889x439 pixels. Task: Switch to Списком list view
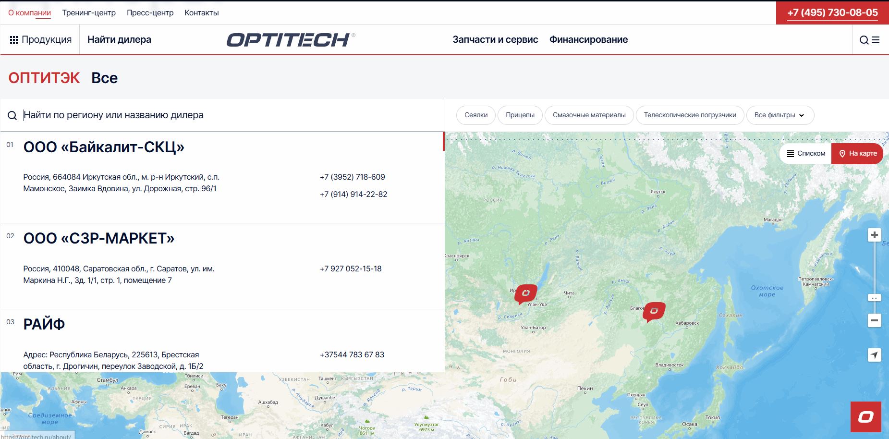coord(806,154)
